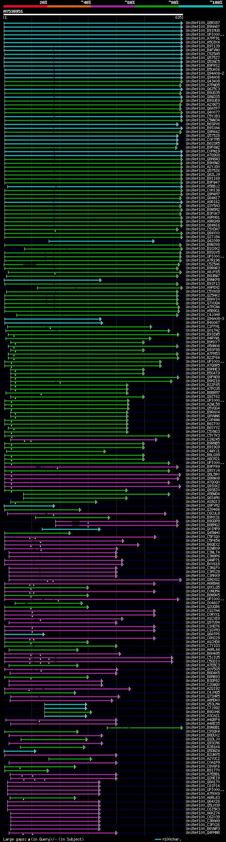
Task: Click the purple ~60% identity legend segment
Action: pos(113,6)
